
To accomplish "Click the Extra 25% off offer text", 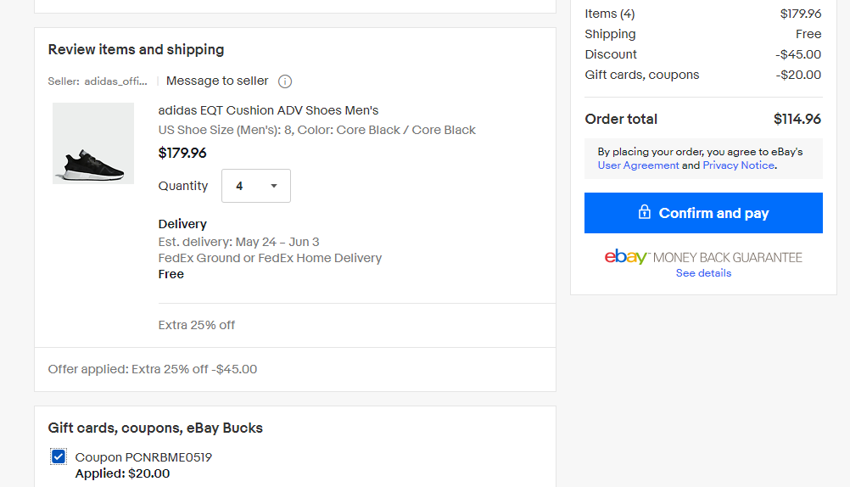I will coord(196,326).
